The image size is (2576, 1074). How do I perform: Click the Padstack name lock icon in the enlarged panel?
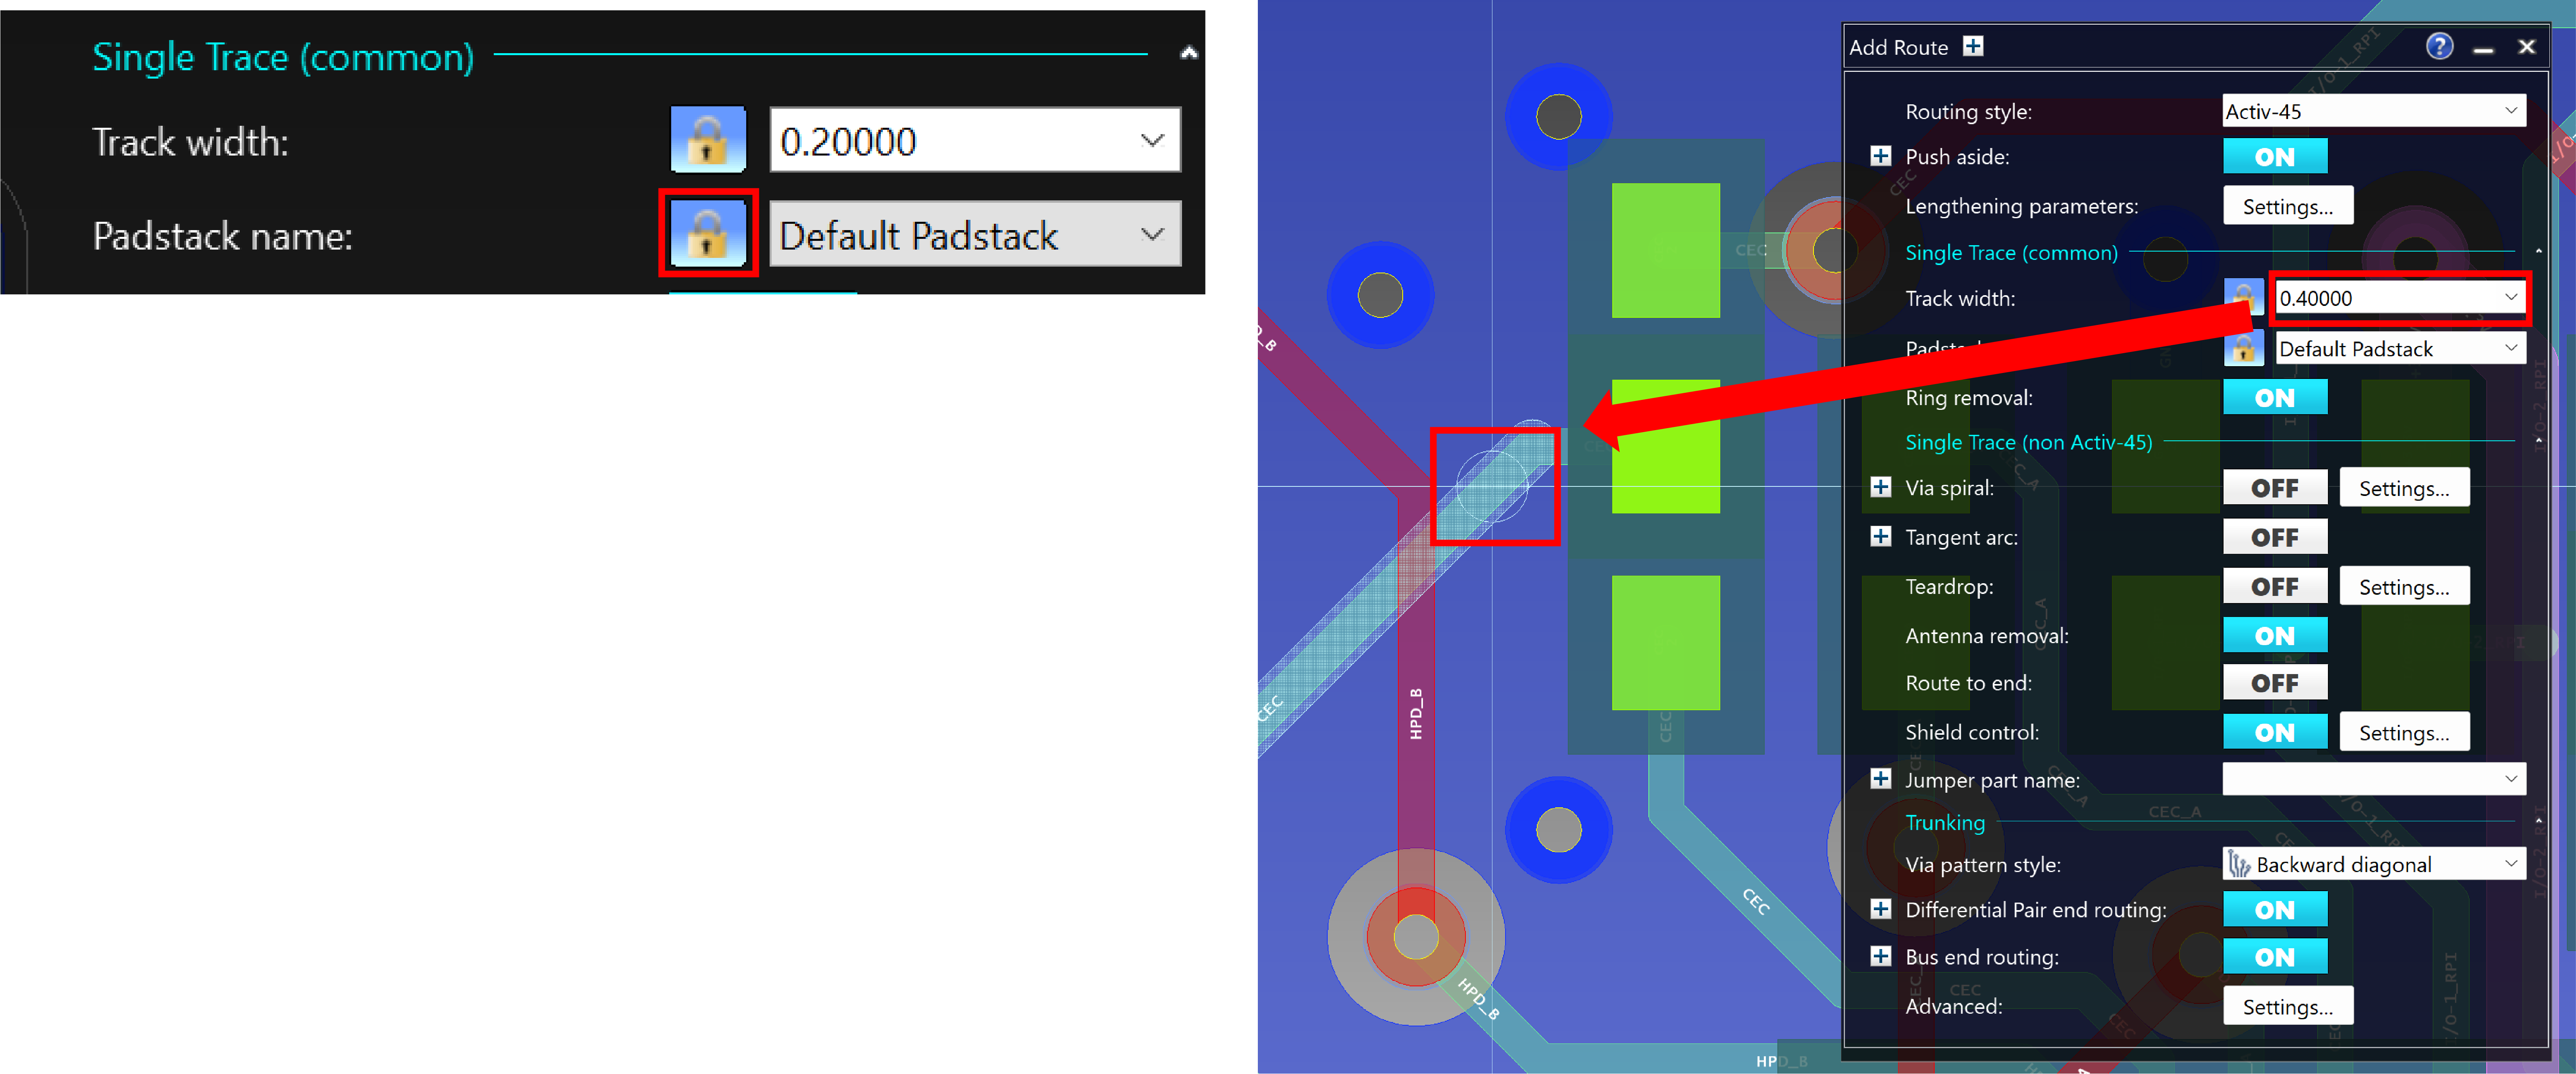click(708, 234)
